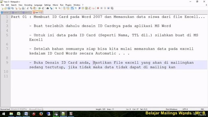Viewport: 208px width, 117px height.
Task: Click 'length : 520' in the status bar
Action: [x=100, y=109]
